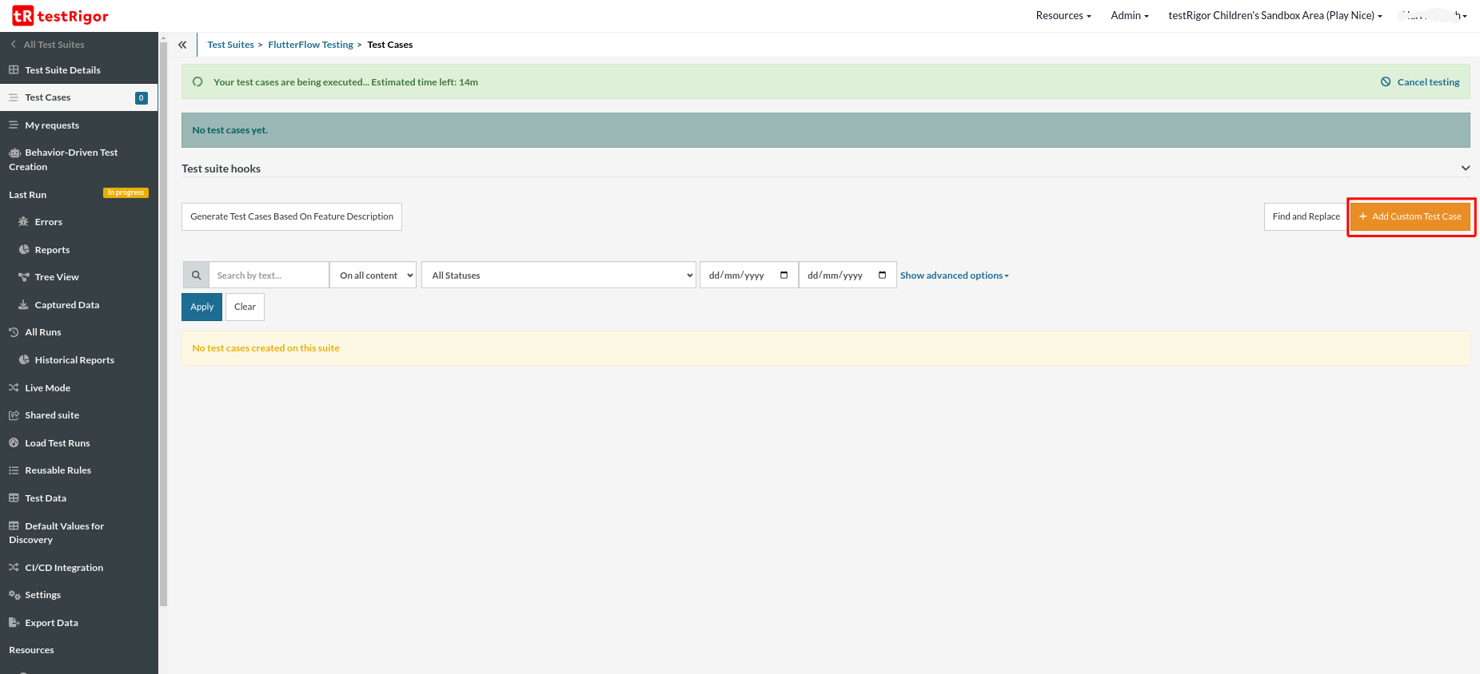This screenshot has width=1480, height=674.
Task: Open calendar picker on first date field
Action: pos(784,276)
